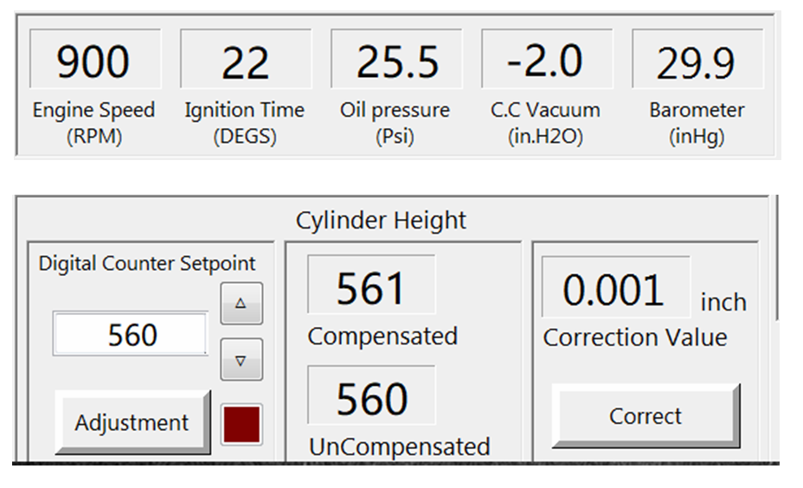This screenshot has height=488, width=803.
Task: Click the Digital Counter Setpoint input field
Action: click(131, 334)
